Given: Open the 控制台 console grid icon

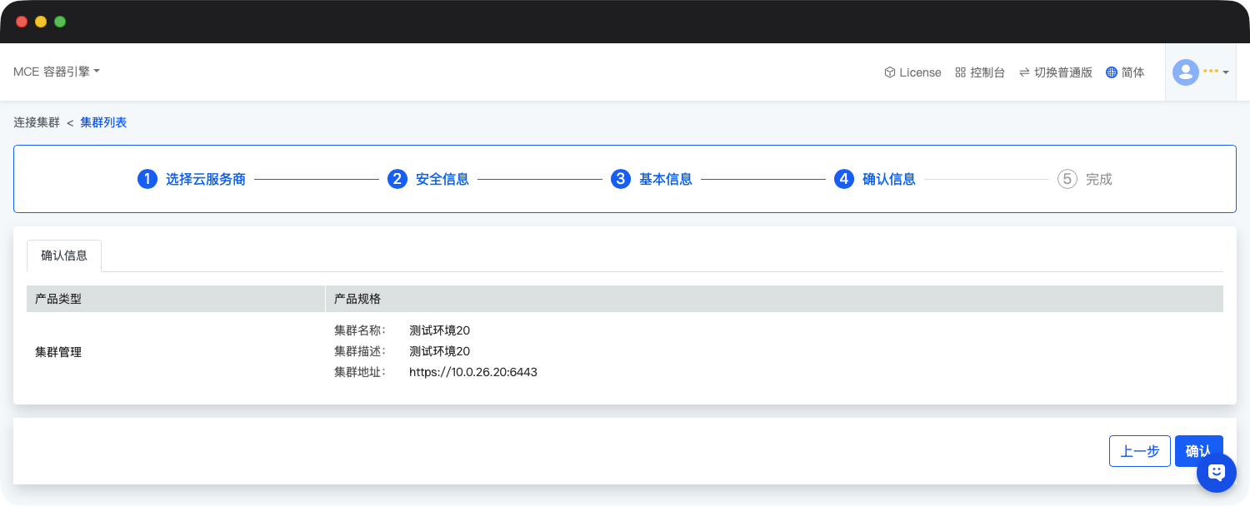Looking at the screenshot, I should 960,72.
